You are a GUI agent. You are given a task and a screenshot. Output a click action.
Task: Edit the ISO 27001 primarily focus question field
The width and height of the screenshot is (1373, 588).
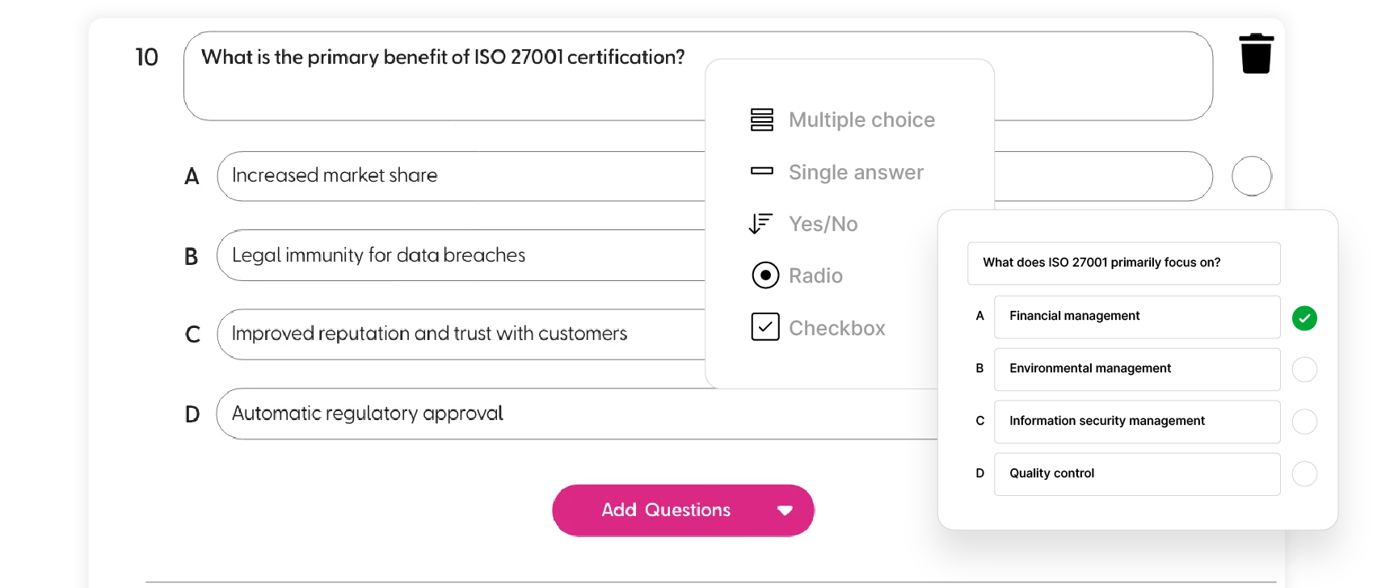coord(1123,263)
